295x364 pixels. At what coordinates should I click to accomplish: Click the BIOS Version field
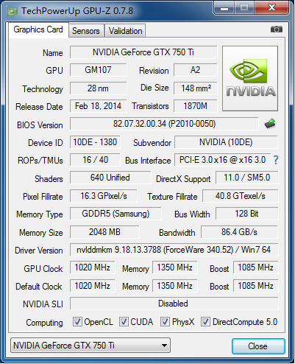point(164,124)
